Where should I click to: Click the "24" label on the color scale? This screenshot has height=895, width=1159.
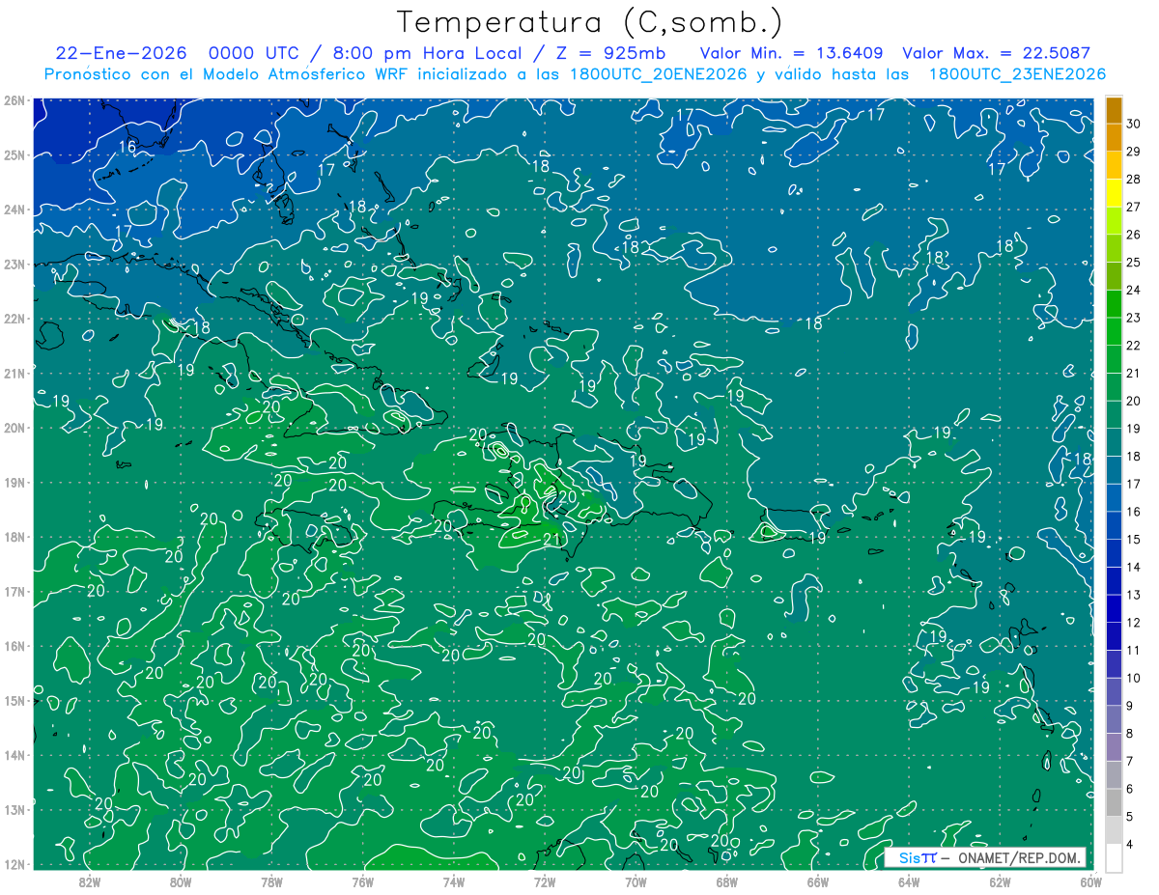1133,290
